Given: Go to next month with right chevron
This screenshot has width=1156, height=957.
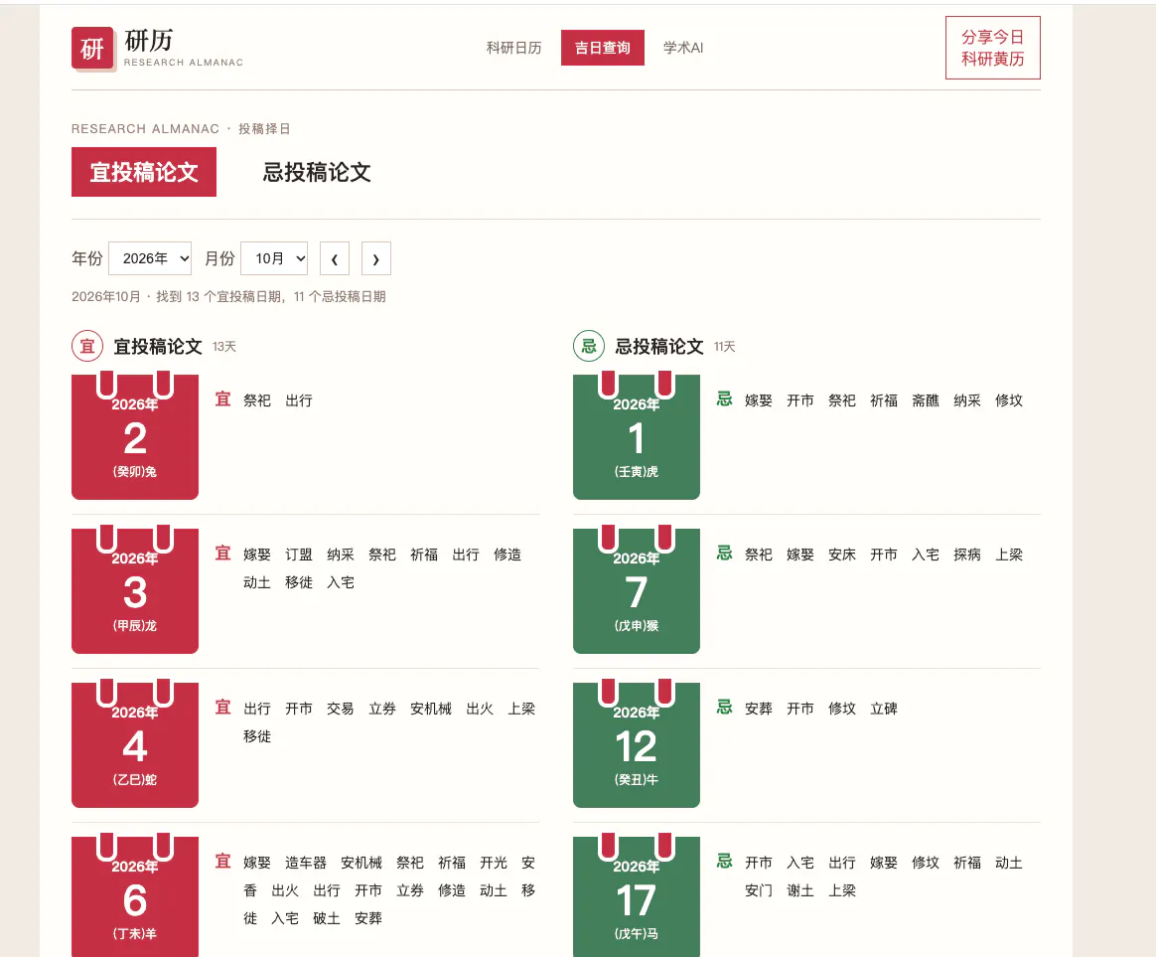Looking at the screenshot, I should (x=376, y=258).
